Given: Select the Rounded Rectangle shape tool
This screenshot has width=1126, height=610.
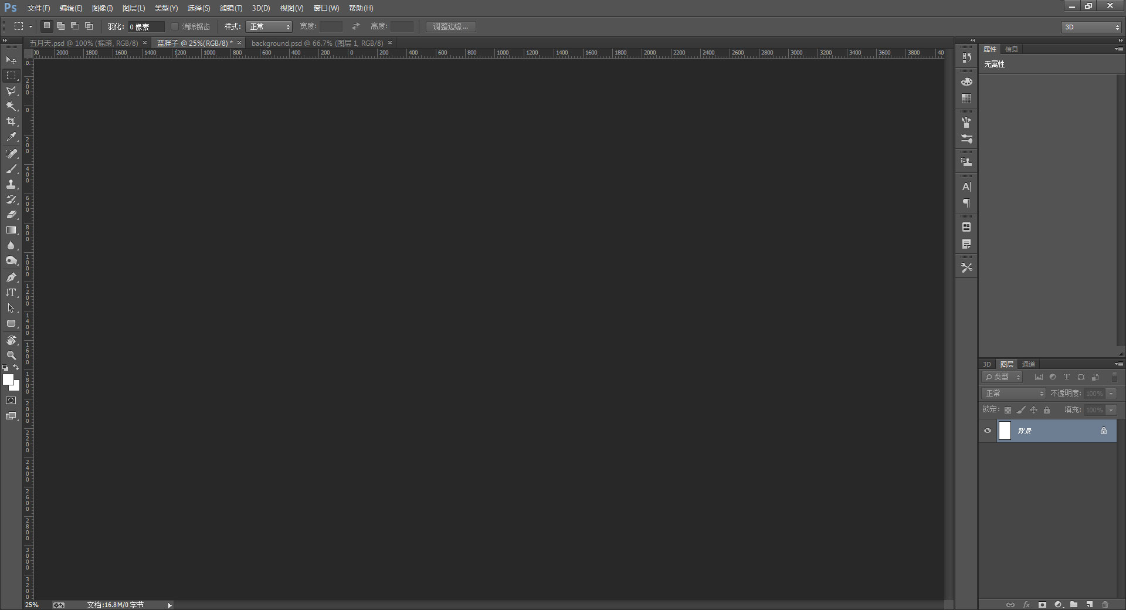Looking at the screenshot, I should (11, 323).
